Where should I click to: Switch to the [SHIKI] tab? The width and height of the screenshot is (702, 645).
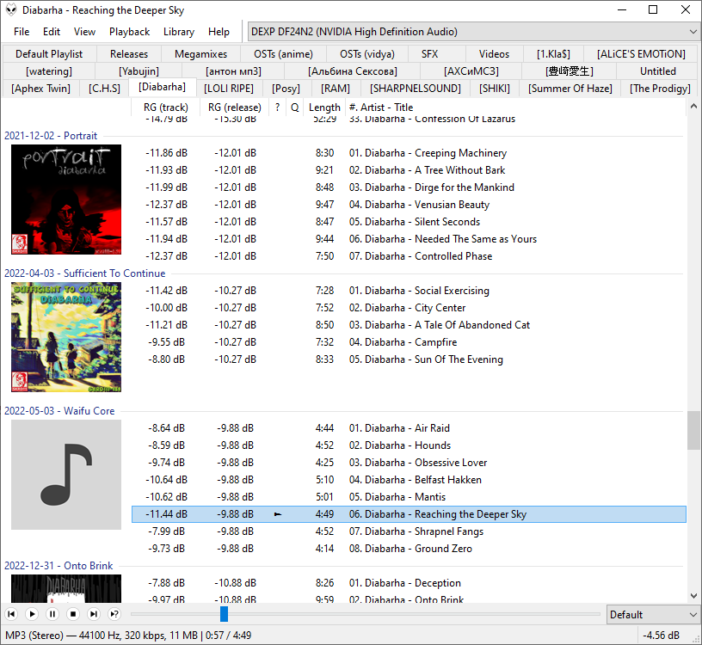495,89
